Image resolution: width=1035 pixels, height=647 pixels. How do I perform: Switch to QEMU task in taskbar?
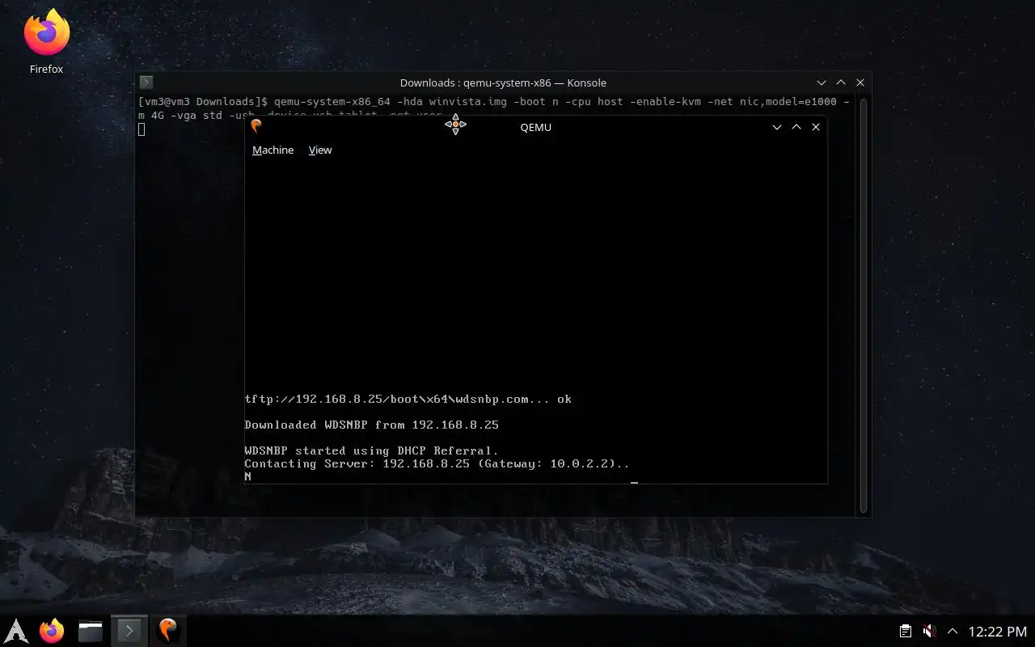167,631
